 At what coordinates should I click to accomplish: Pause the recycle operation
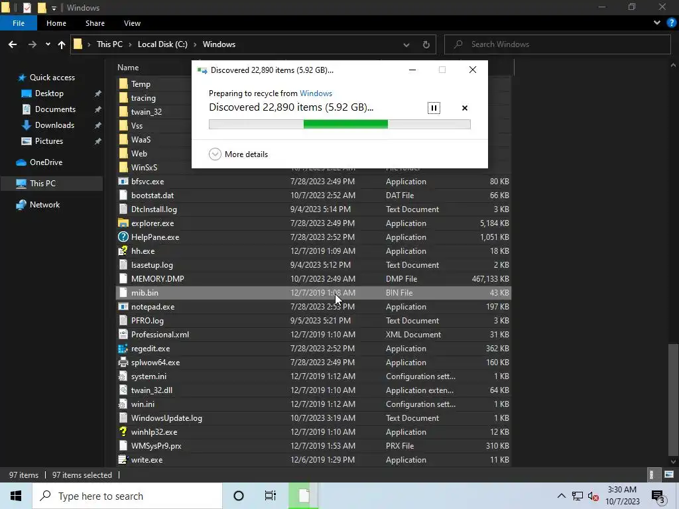coord(434,108)
